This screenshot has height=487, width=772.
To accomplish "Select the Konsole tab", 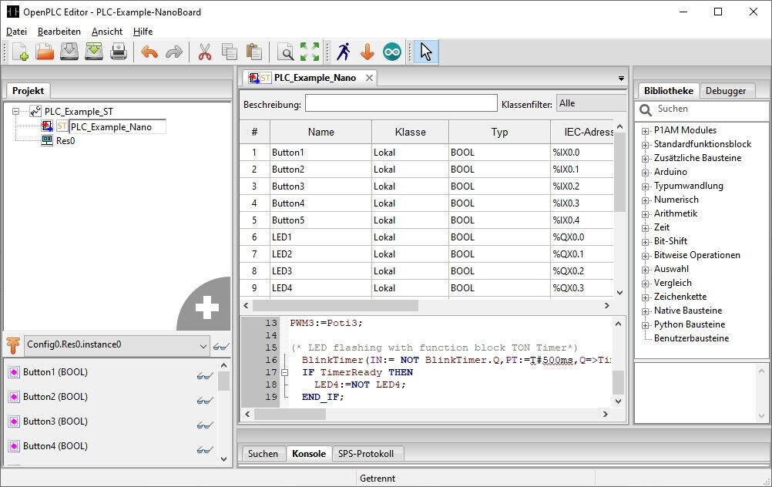I will click(x=309, y=454).
